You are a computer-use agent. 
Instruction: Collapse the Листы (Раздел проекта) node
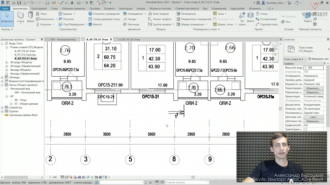(x=2, y=85)
